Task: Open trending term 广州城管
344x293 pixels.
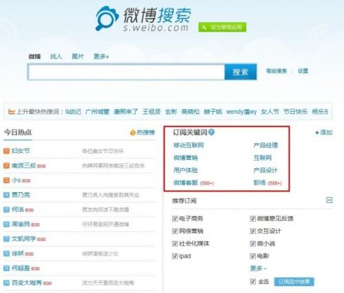Action: pos(98,112)
